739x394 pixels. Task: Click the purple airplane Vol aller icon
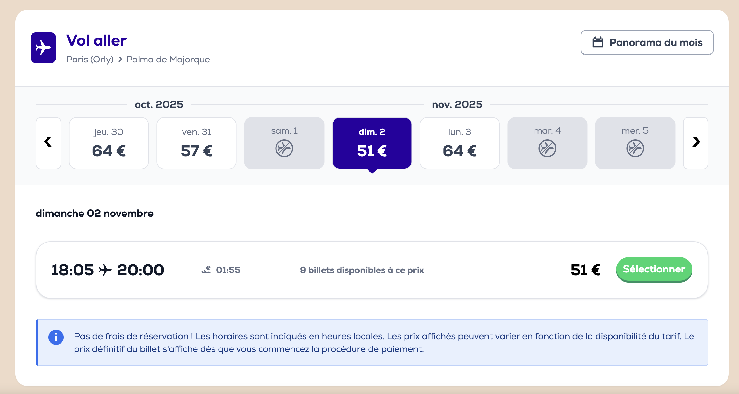pyautogui.click(x=43, y=48)
